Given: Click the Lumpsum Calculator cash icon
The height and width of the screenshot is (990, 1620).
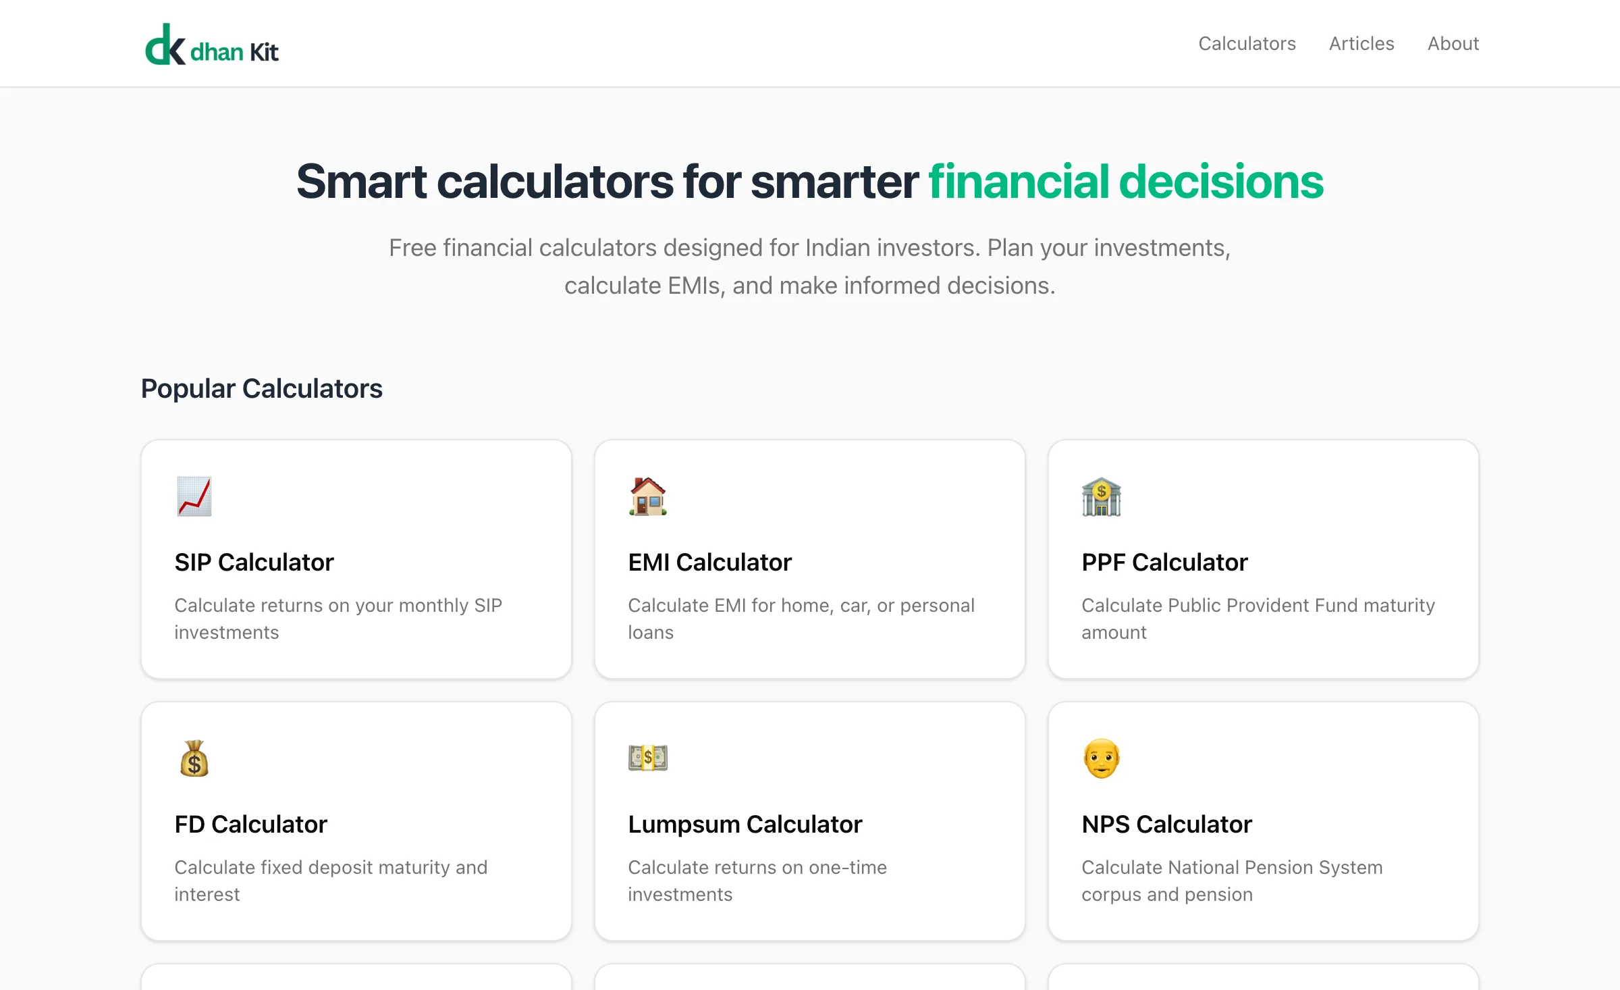Looking at the screenshot, I should point(647,758).
